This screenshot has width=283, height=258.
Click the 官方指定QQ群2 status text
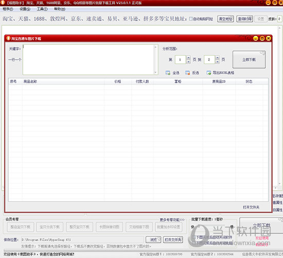(x=212, y=254)
